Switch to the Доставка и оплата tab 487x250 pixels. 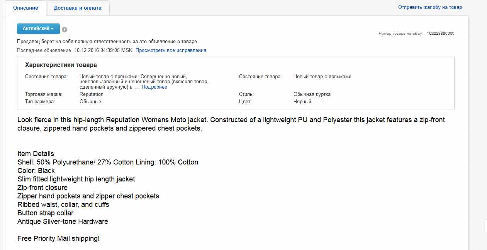(x=78, y=8)
